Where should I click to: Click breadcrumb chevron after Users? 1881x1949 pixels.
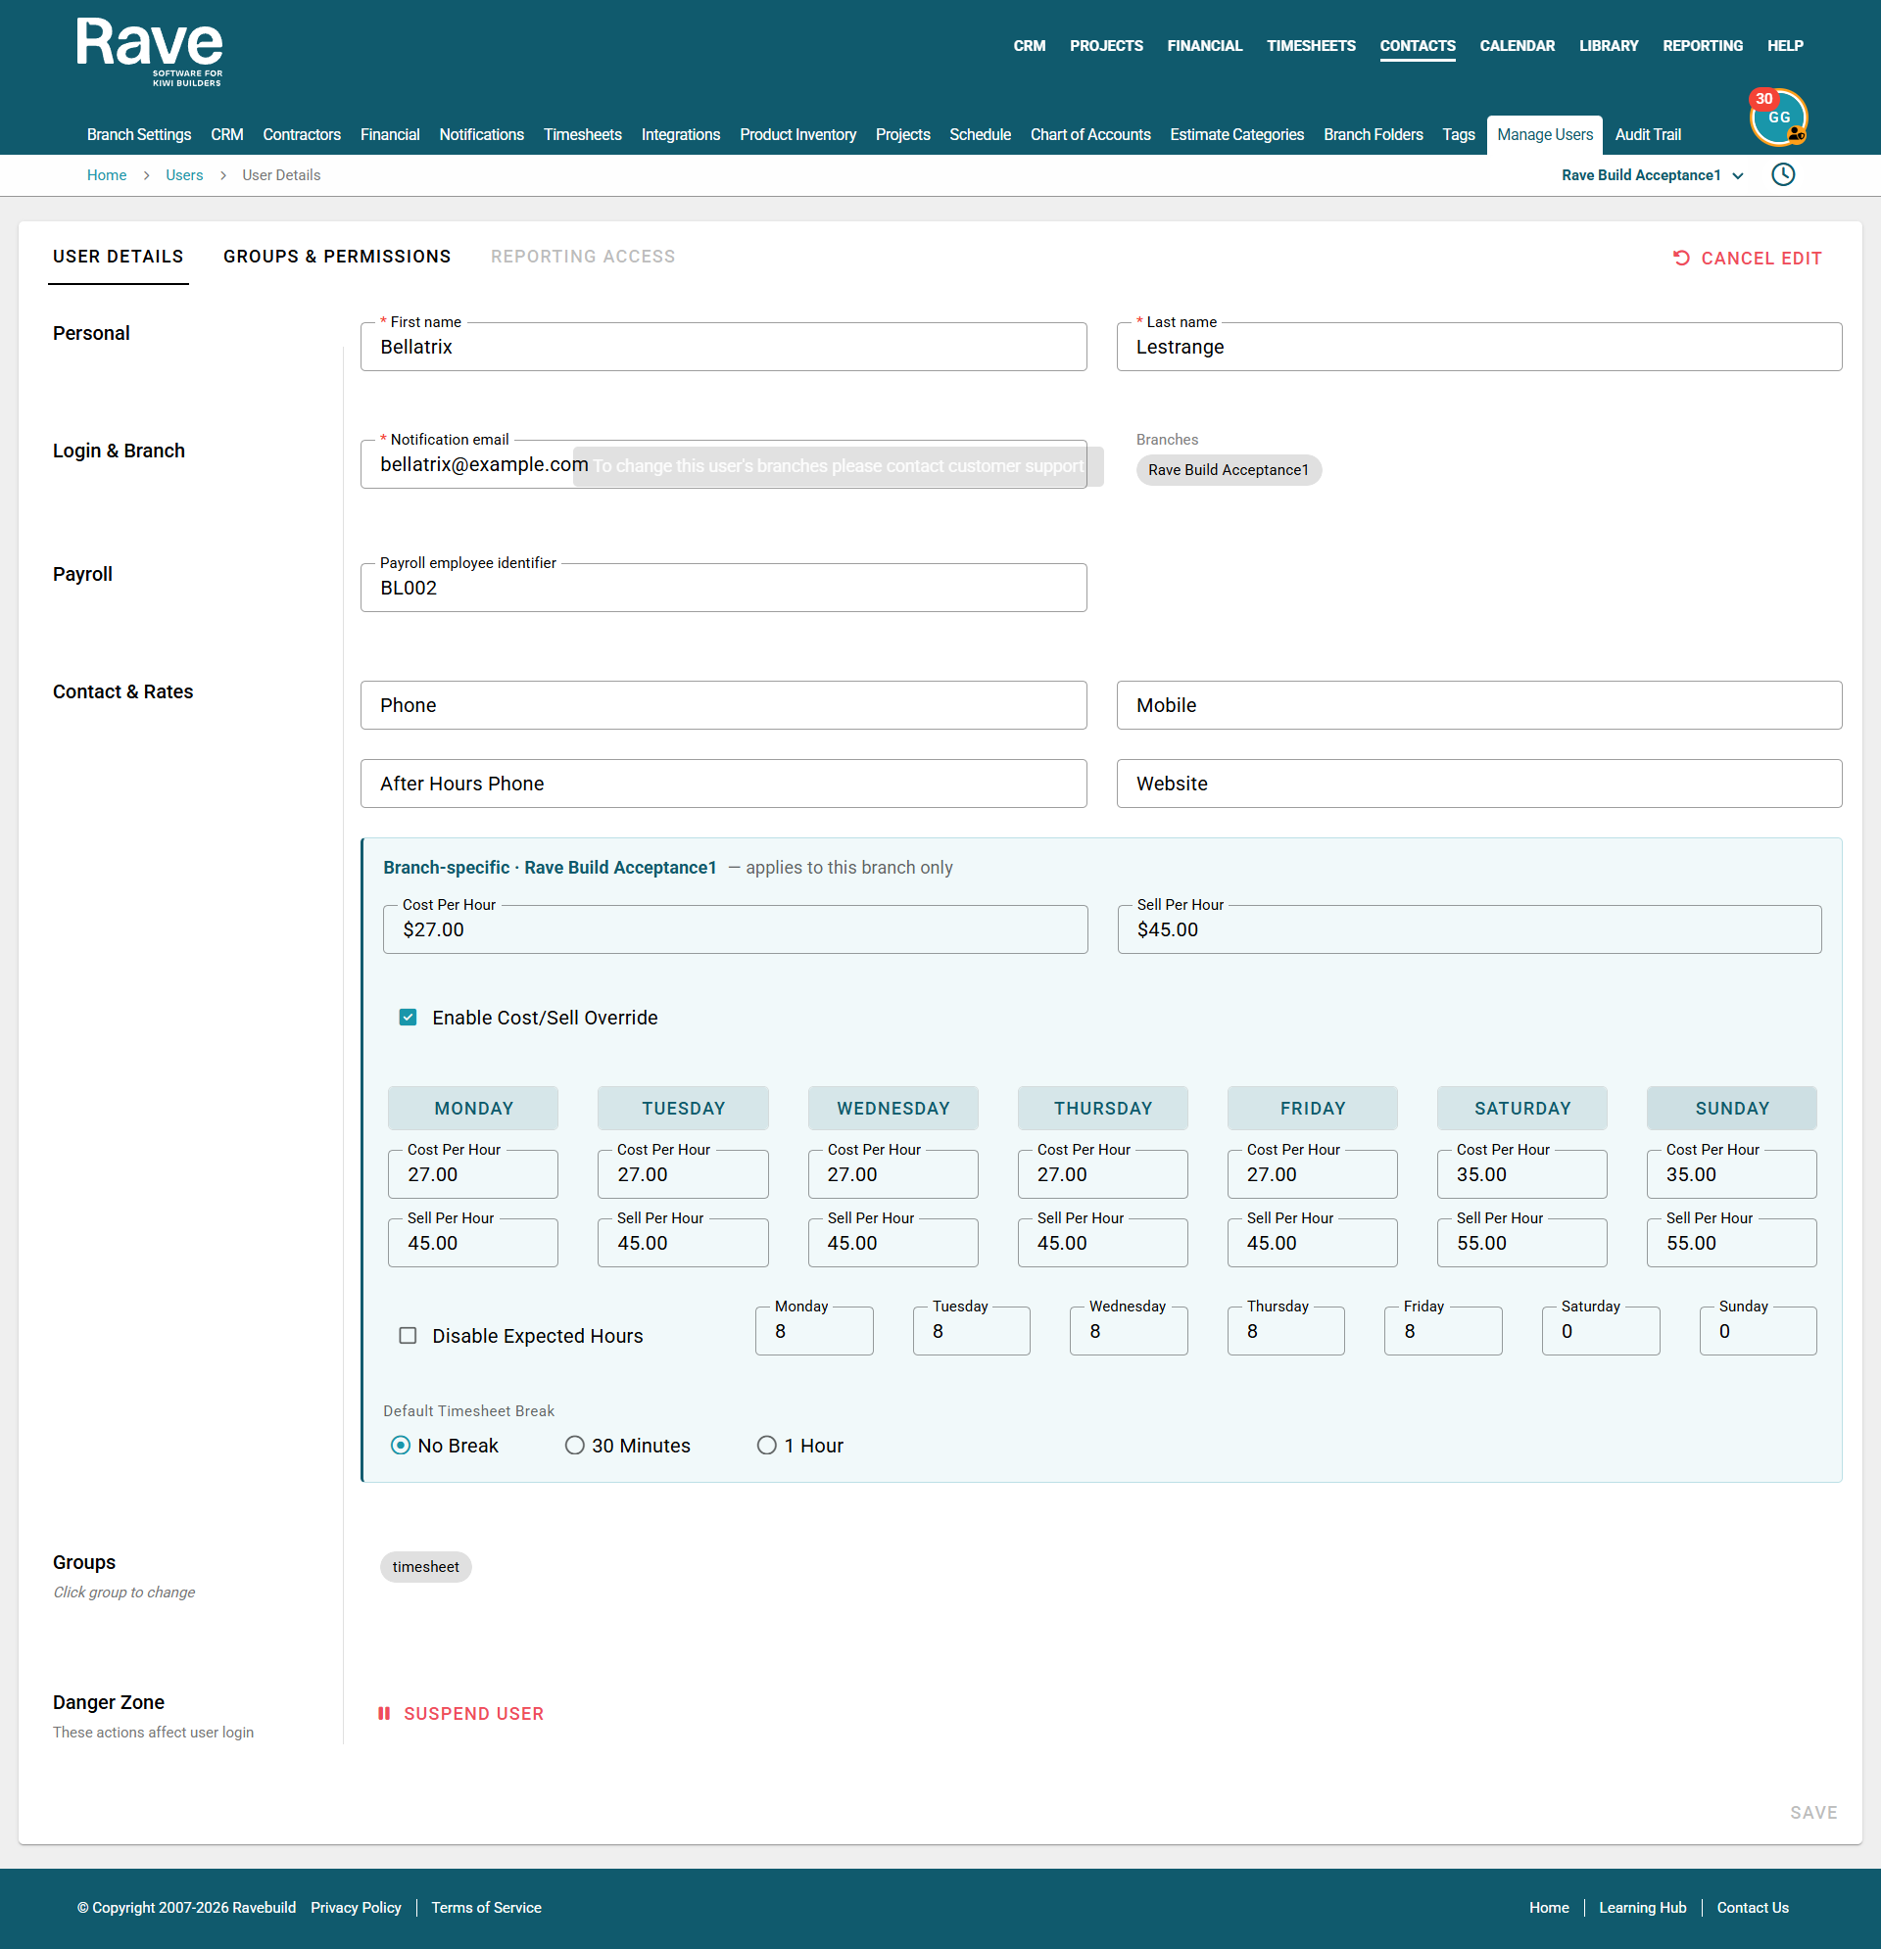click(222, 176)
